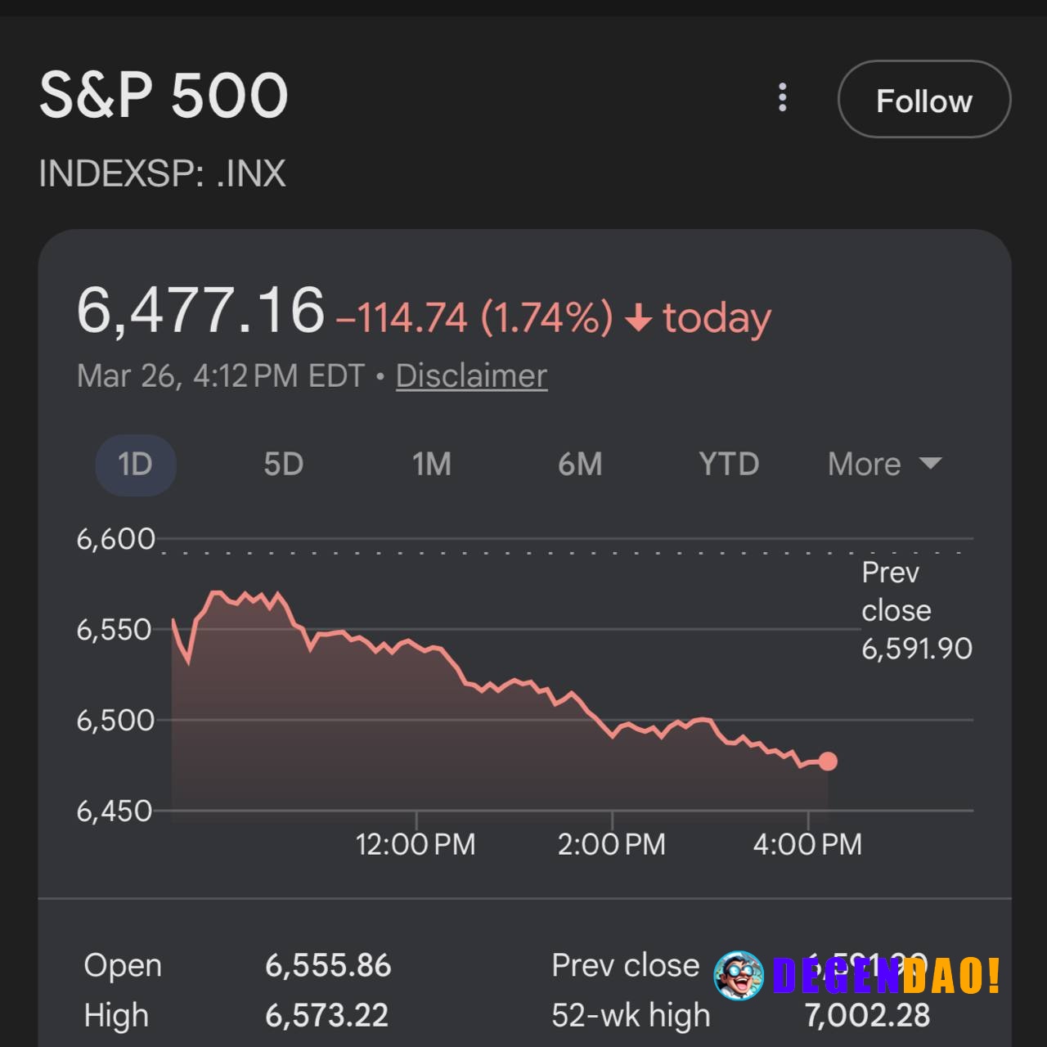Click the 4:00 PM chart axis label
Image resolution: width=1047 pixels, height=1047 pixels.
click(x=808, y=843)
